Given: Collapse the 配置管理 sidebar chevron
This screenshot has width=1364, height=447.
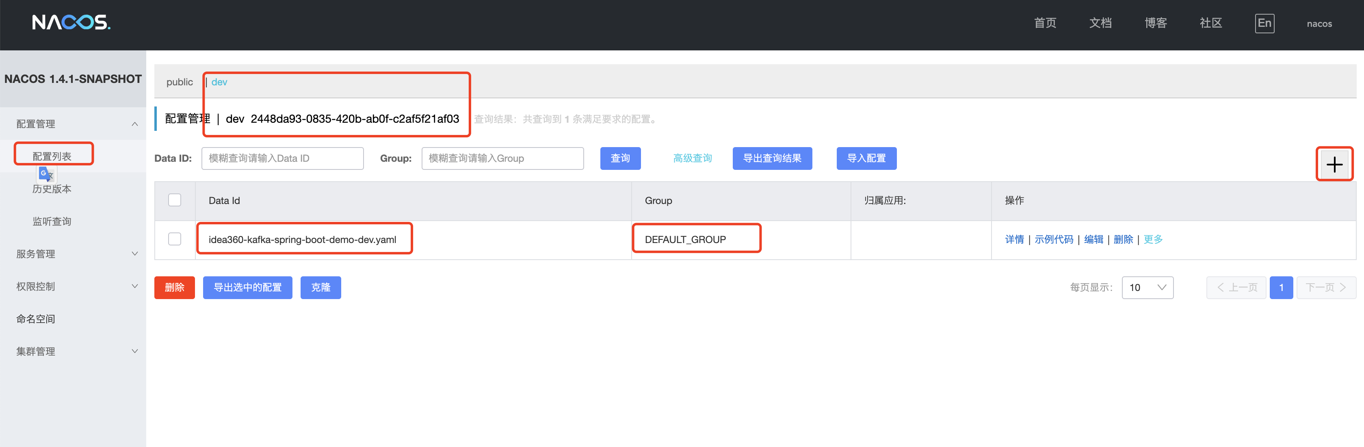Looking at the screenshot, I should point(134,124).
